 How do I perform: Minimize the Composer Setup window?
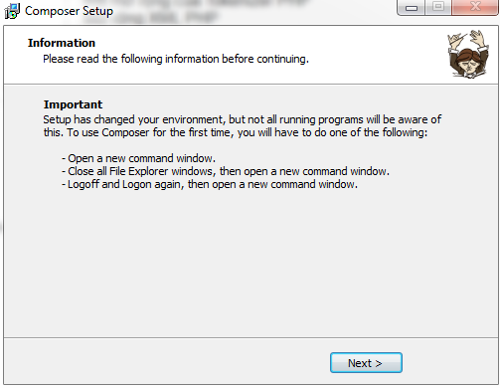coord(412,7)
